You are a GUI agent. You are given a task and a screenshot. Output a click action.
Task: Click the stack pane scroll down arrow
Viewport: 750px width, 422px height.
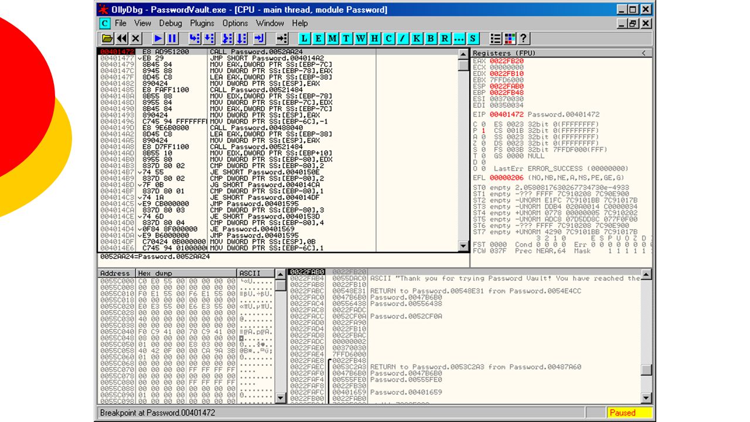click(646, 398)
